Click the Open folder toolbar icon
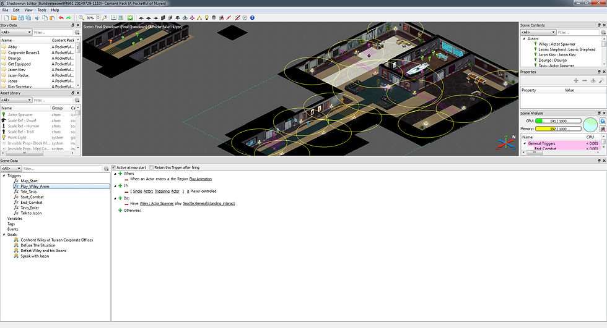 (14, 18)
